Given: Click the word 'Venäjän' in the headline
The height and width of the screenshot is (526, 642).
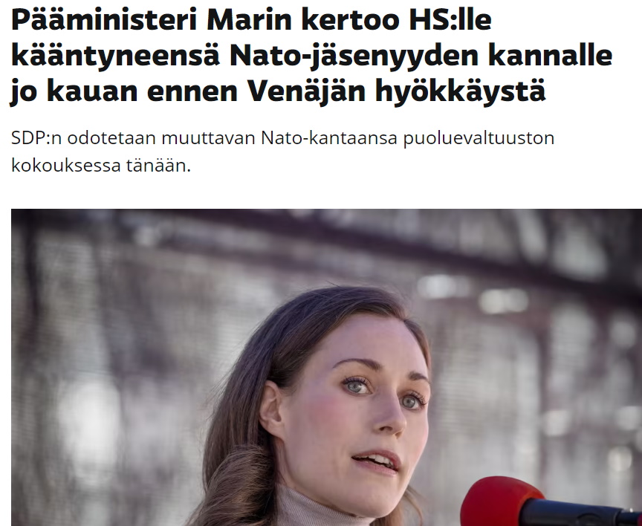Looking at the screenshot, I should (x=306, y=91).
